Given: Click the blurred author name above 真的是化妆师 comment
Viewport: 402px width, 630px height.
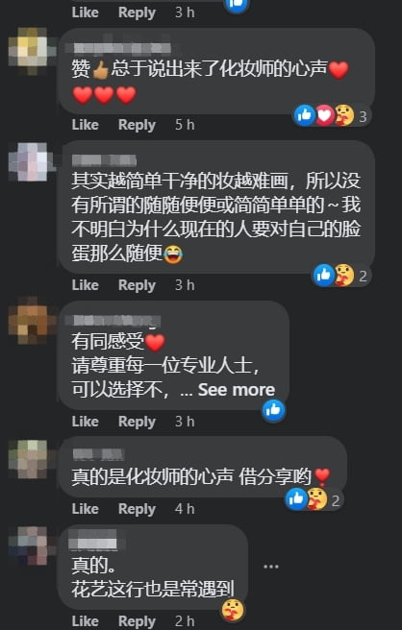Looking at the screenshot, I should click(98, 455).
